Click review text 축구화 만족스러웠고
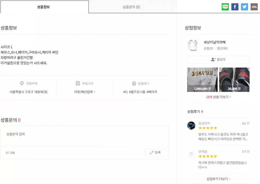Image resolution: width=260 pixels, height=184 pixels. pos(222,165)
